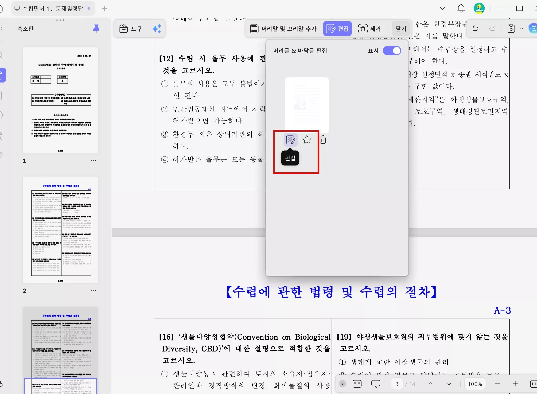Mark the header template as favorite with star
Image resolution: width=537 pixels, height=394 pixels.
[x=307, y=140]
